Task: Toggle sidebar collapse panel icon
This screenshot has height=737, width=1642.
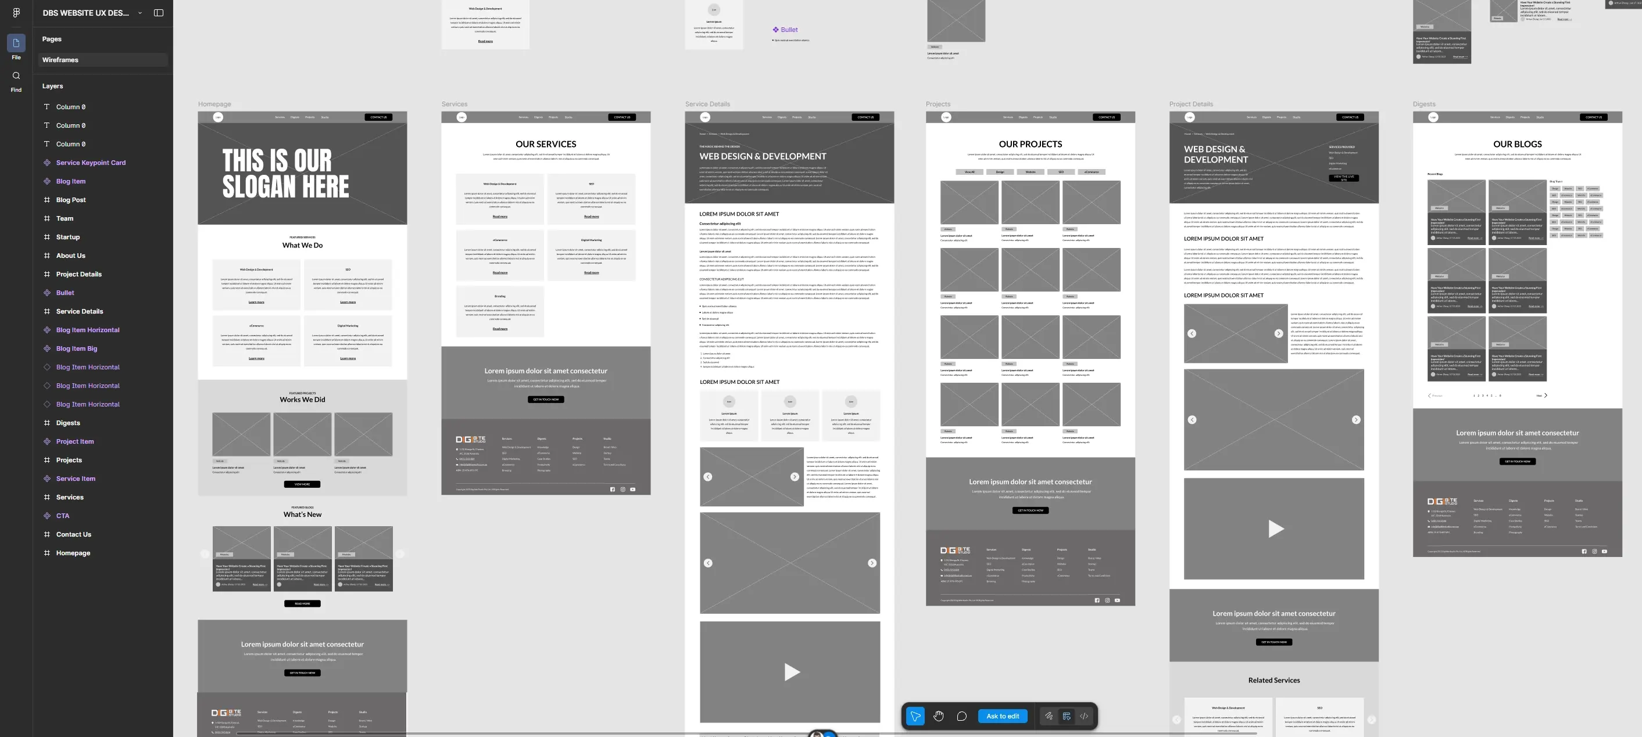Action: [159, 13]
